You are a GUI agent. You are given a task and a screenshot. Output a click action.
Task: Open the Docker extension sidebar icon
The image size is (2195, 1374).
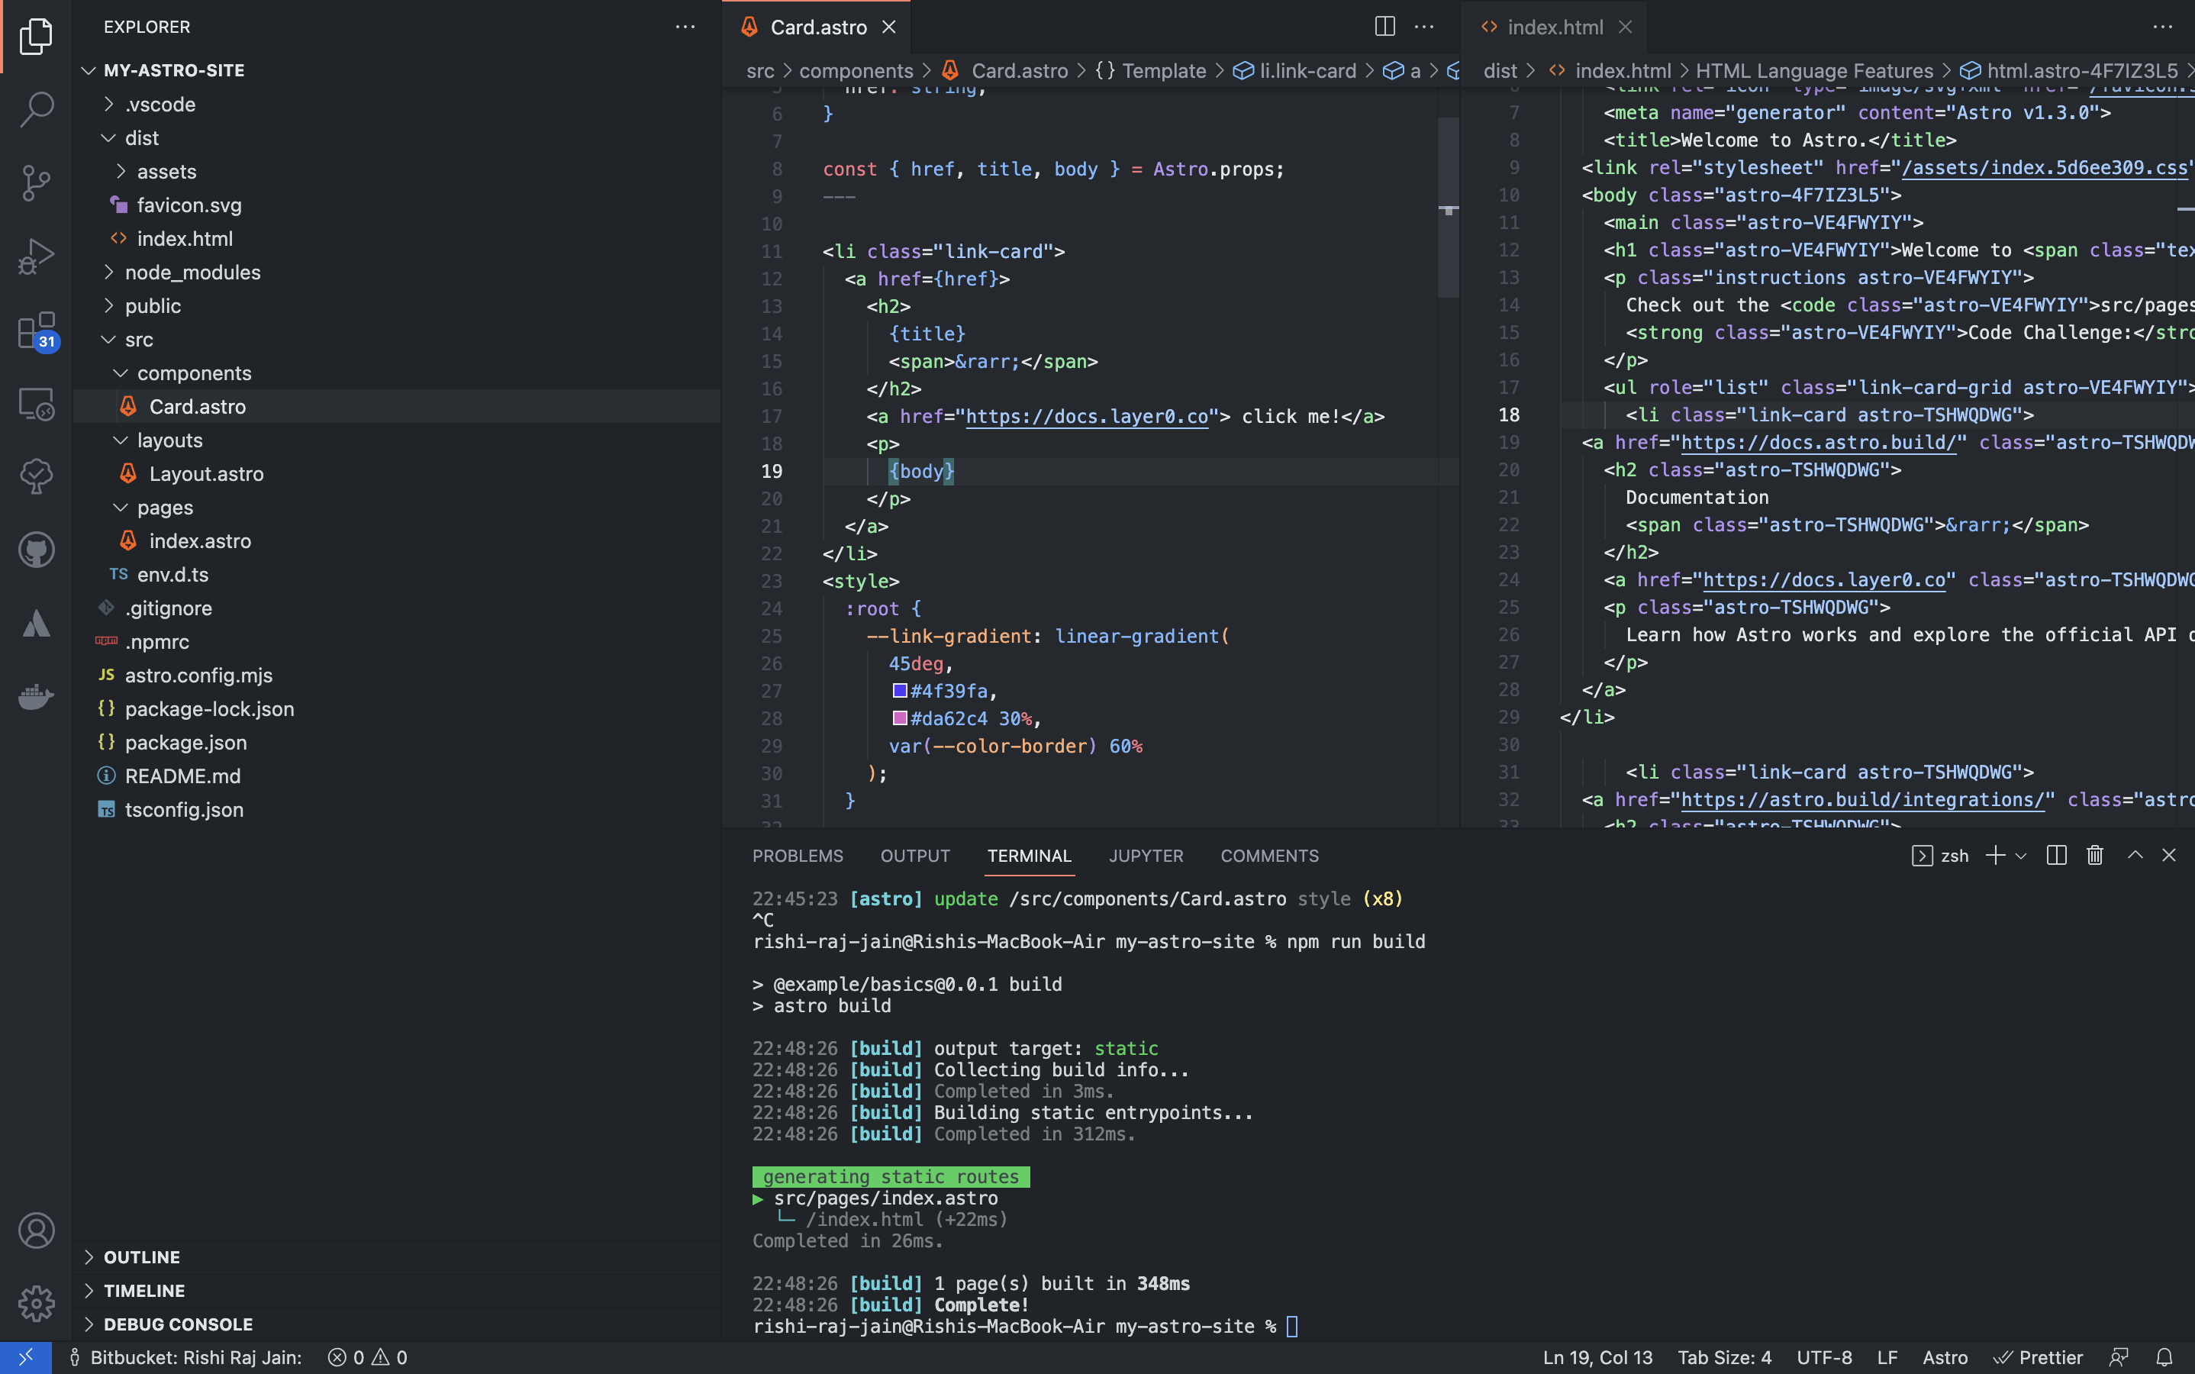(35, 696)
